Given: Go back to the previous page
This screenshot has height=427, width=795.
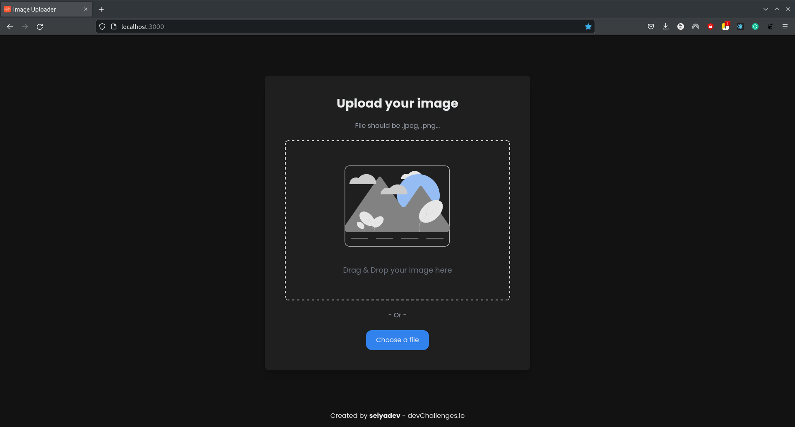Looking at the screenshot, I should pyautogui.click(x=10, y=26).
